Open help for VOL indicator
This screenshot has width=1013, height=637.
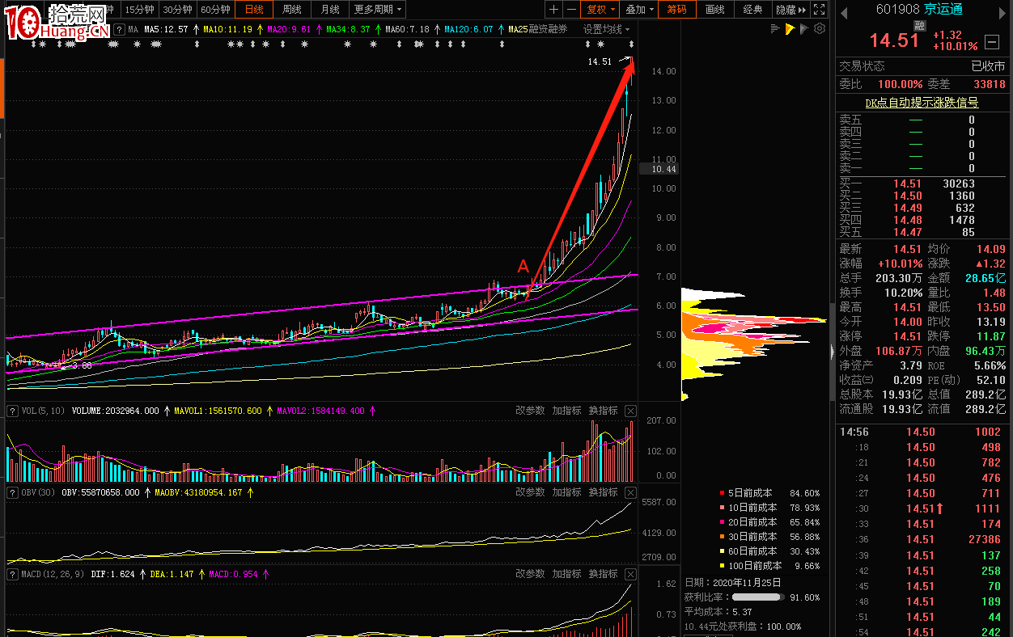coord(12,411)
